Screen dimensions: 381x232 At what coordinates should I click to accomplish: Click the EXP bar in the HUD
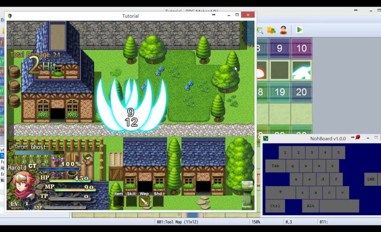[65, 207]
